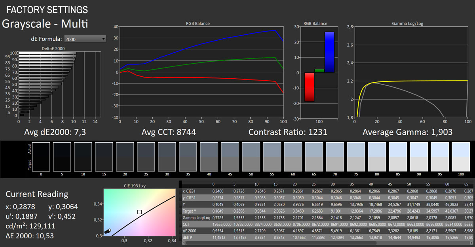Viewport: 475px width, 247px height.
Task: Select "2000" in the dE Formula combo box
Action: click(79, 39)
